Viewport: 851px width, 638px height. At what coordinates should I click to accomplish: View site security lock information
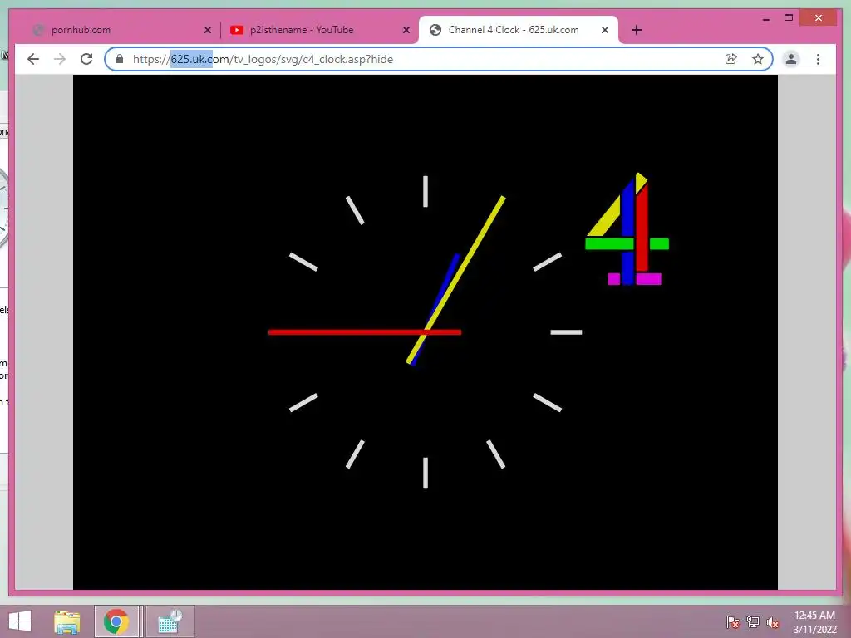(120, 59)
